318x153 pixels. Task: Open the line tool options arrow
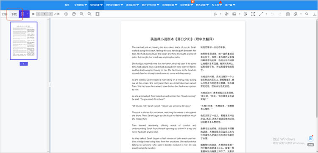[266, 14]
